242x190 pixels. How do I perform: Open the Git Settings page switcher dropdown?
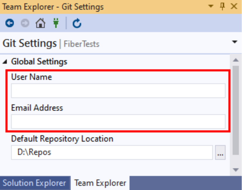click(236, 42)
